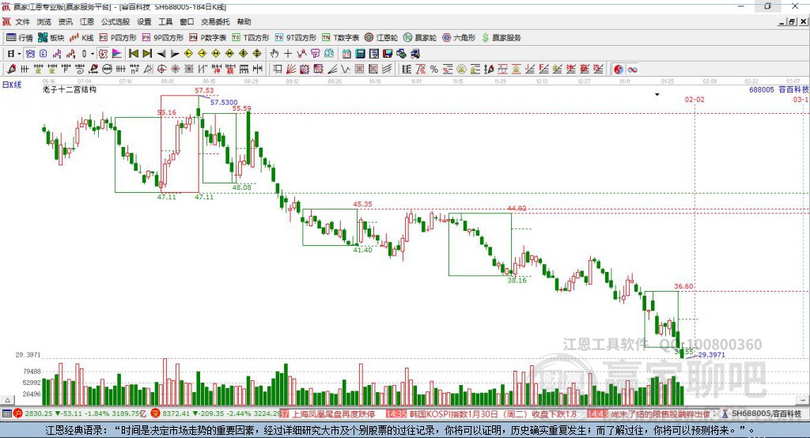Open the T四方形 tool
This screenshot has width=810, height=438.
(x=251, y=38)
